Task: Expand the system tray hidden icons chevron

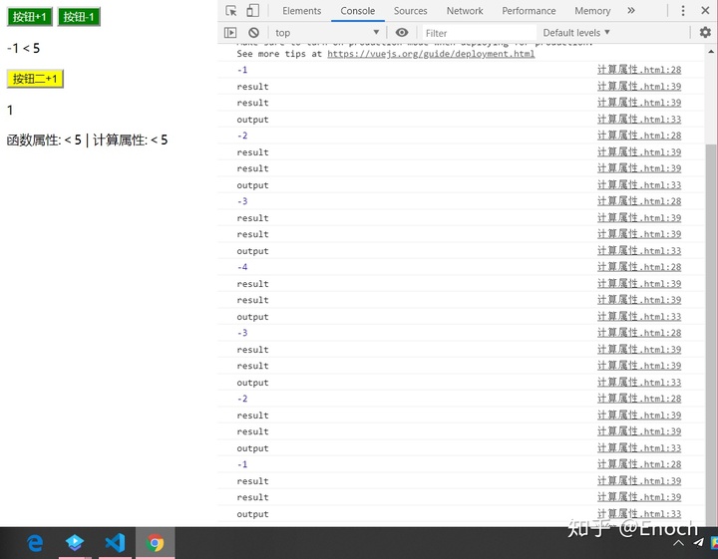Action: click(679, 543)
